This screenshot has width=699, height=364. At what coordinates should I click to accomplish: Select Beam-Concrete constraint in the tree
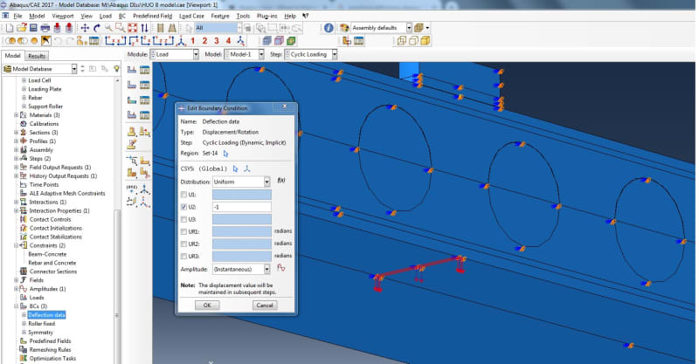click(x=47, y=254)
